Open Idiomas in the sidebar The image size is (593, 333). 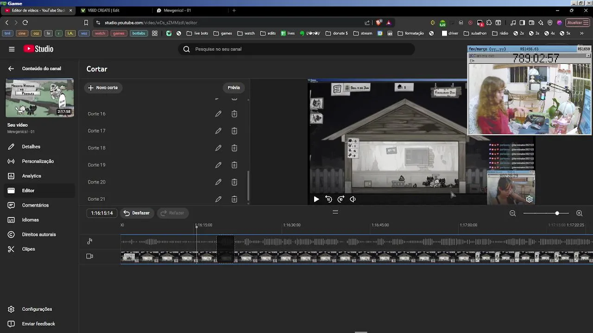[39, 220]
